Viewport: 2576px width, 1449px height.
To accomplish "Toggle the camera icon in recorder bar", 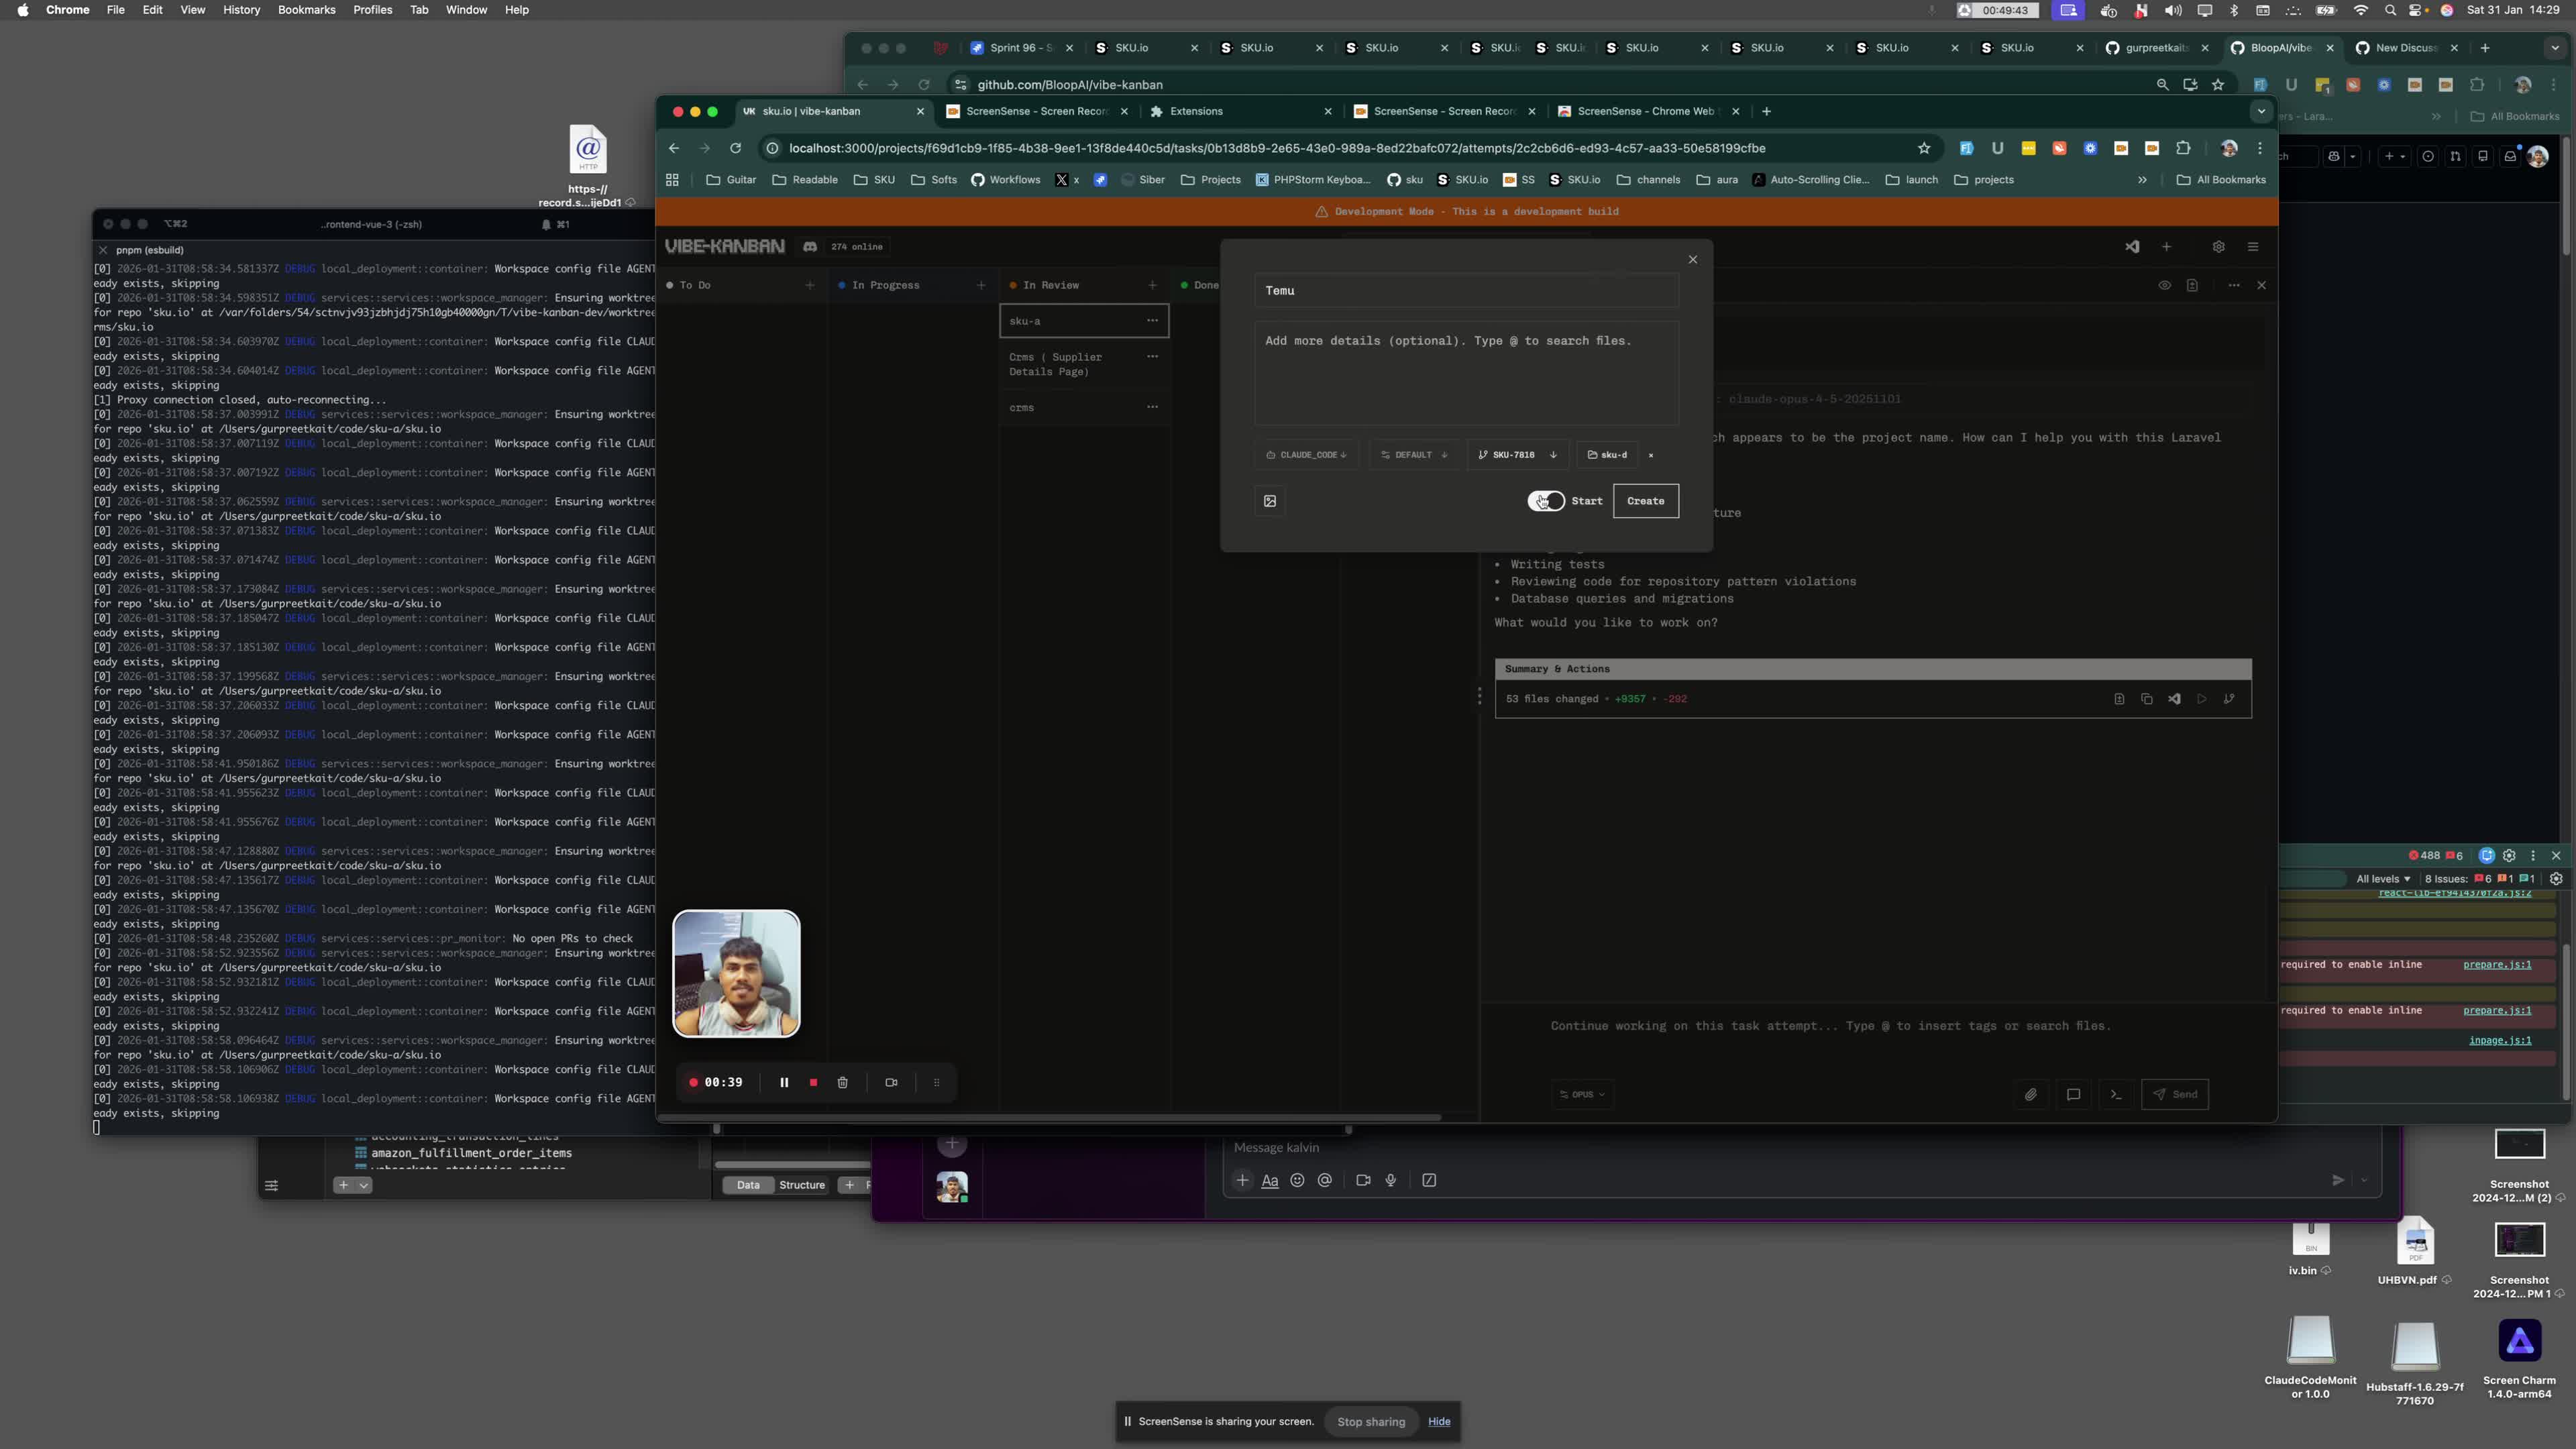I will point(891,1082).
